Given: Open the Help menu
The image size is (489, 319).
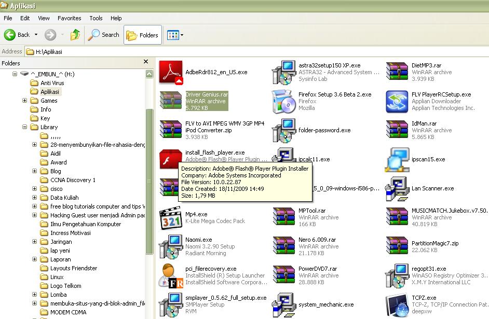Looking at the screenshot, I should [x=116, y=18].
